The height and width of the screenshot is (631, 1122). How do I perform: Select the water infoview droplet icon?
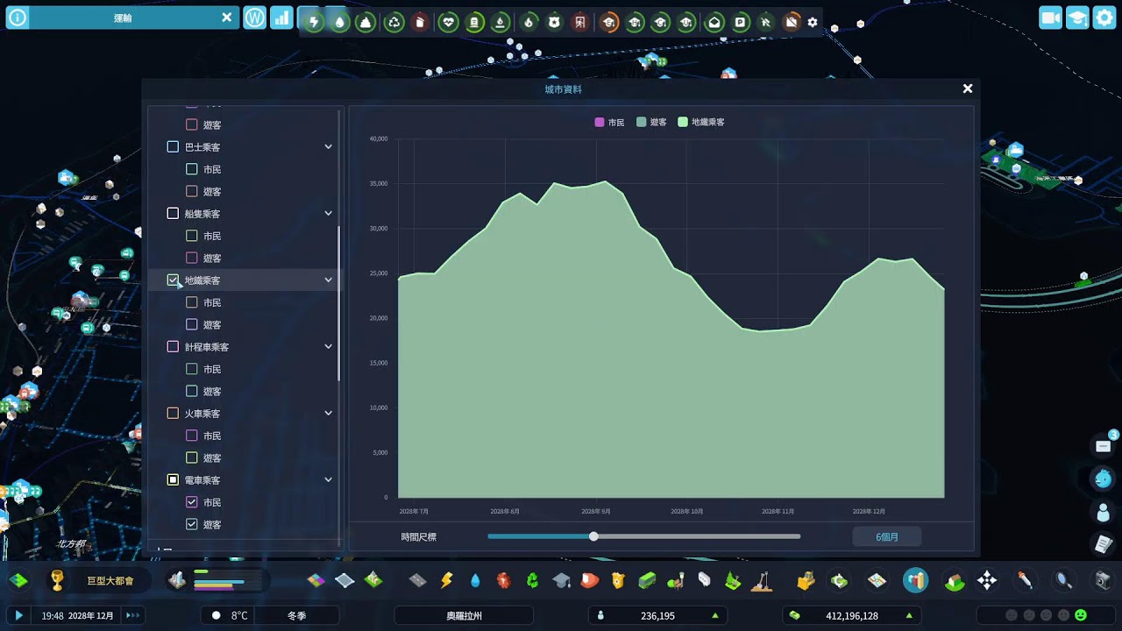[x=339, y=22]
